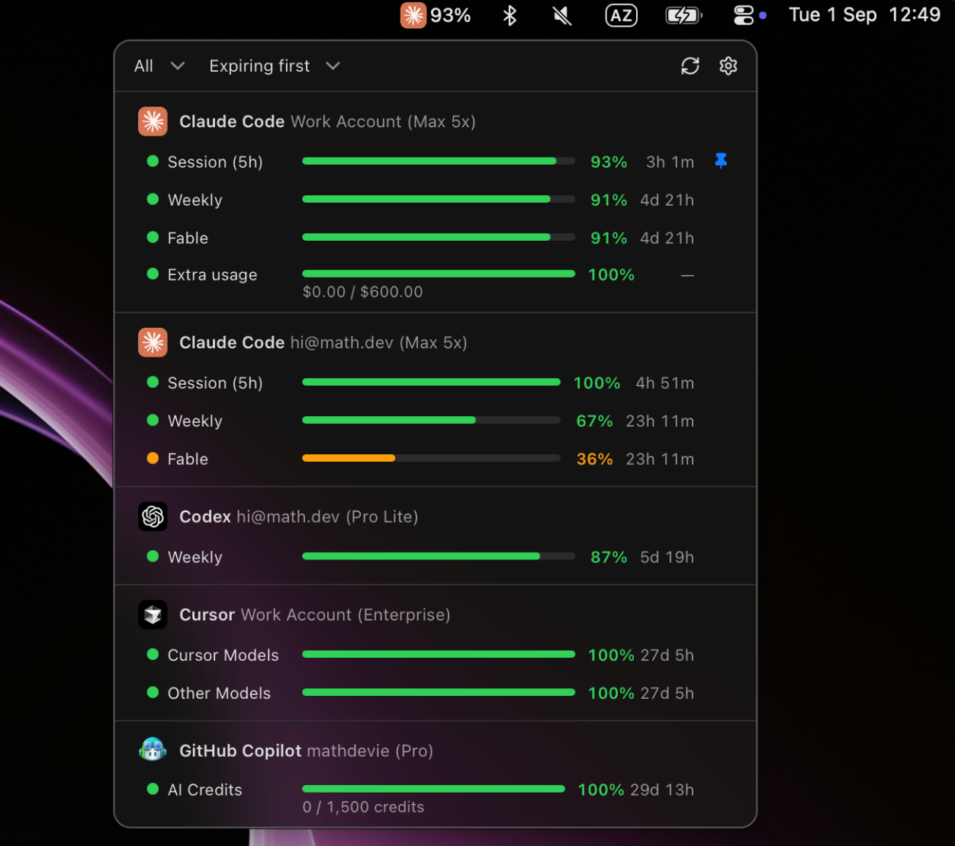
Task: Click the chevron next to Expiring first
Action: tap(333, 66)
